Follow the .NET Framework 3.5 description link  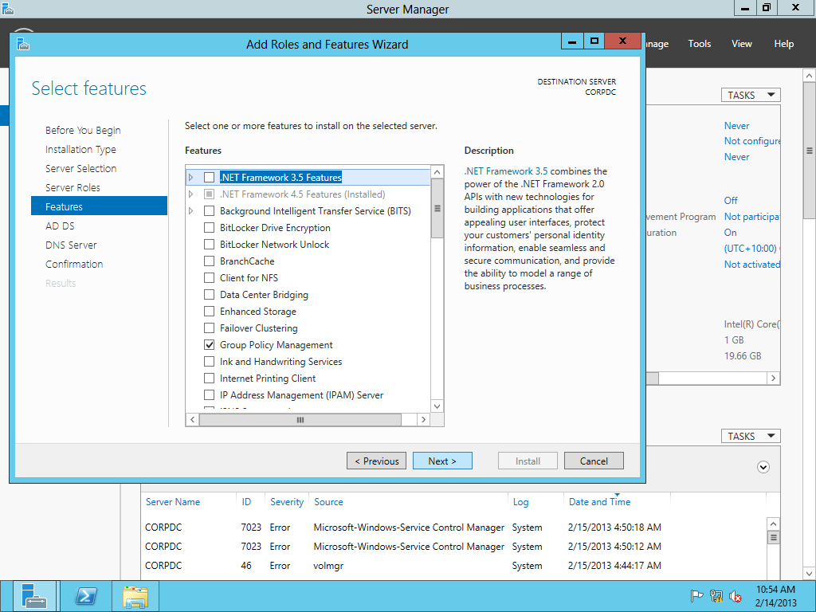coord(506,171)
